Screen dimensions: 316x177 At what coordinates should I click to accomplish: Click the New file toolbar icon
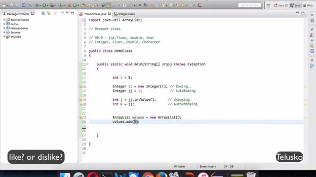(x=4, y=5)
